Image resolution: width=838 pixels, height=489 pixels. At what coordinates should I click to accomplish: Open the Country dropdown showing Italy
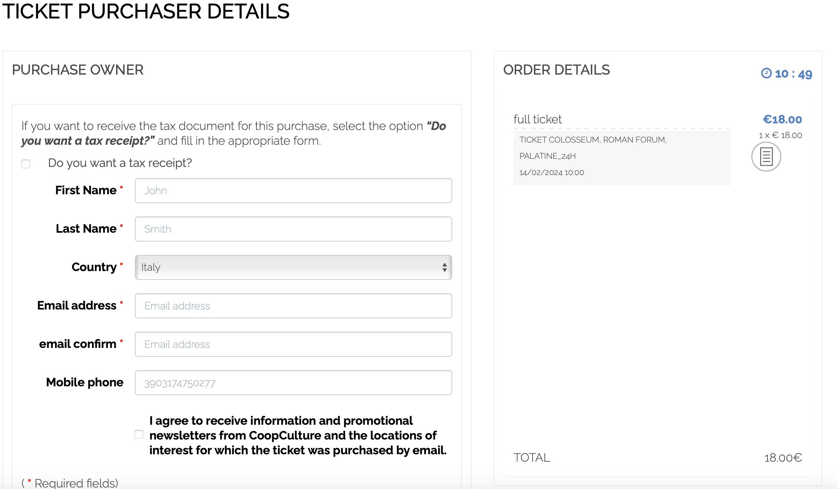coord(288,267)
